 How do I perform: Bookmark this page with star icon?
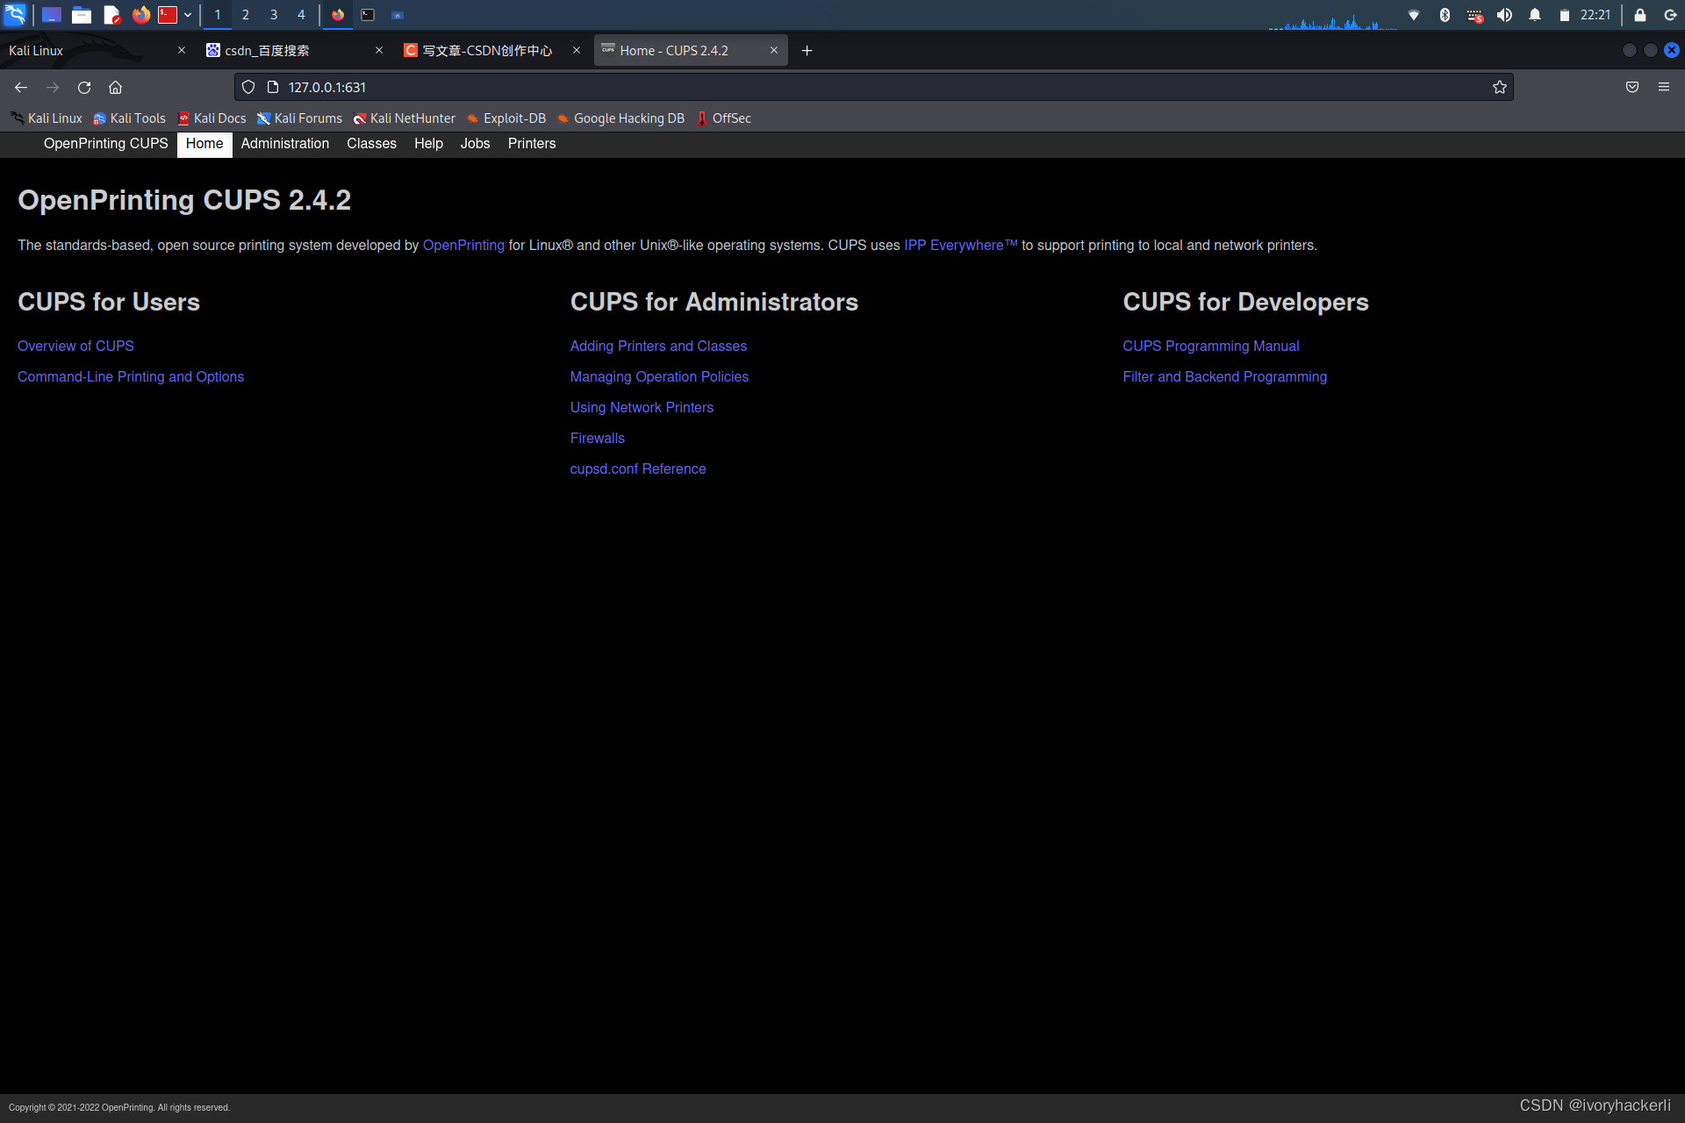(x=1499, y=87)
